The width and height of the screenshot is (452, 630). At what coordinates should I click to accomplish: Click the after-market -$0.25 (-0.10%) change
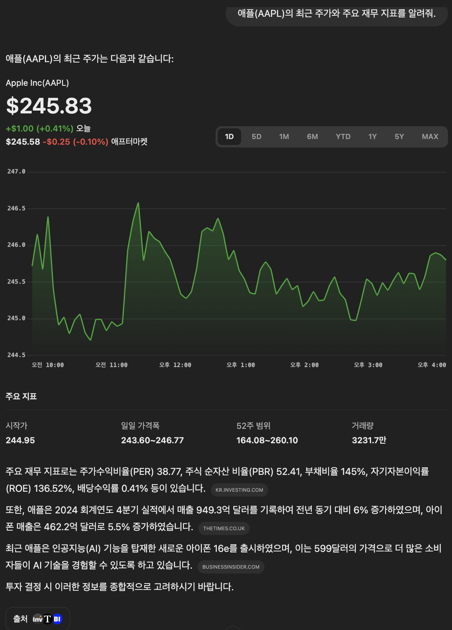click(75, 142)
